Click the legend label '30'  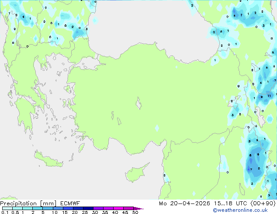[x=95, y=212]
